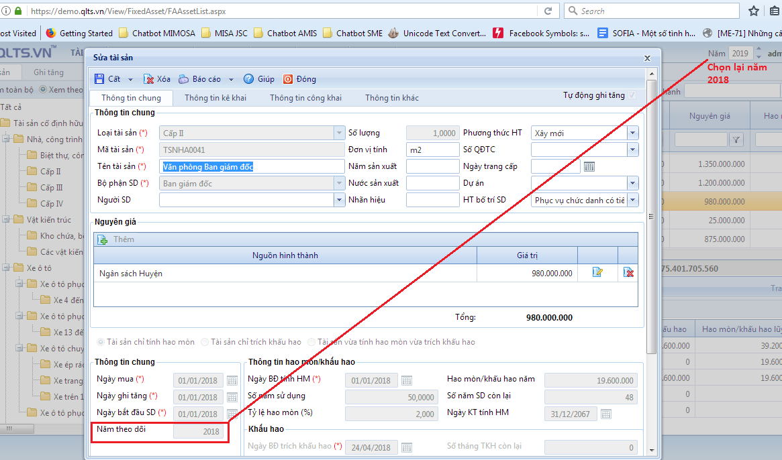Open calendar for Ngày KT tính HM

click(x=605, y=414)
